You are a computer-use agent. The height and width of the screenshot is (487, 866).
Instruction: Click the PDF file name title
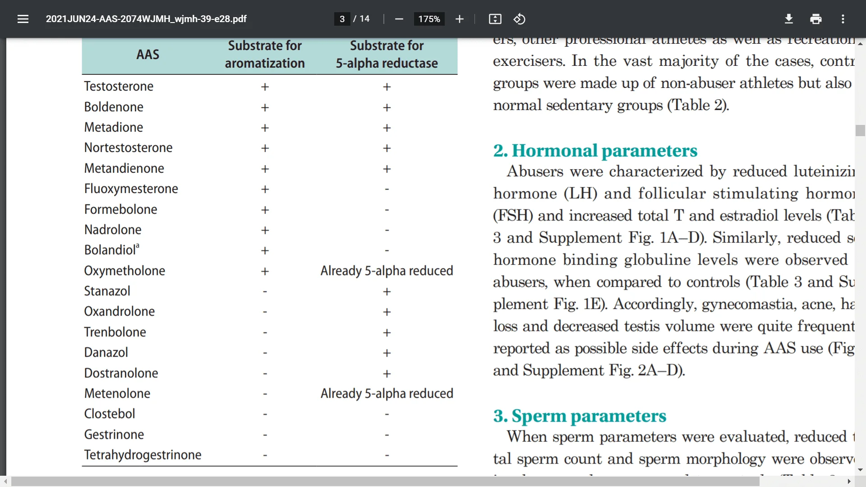[146, 19]
